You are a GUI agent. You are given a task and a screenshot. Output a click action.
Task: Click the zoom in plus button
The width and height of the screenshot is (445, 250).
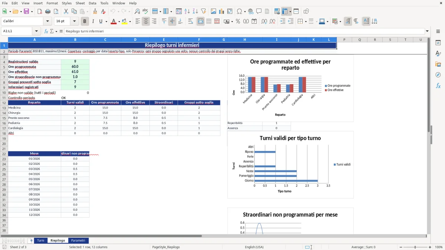[x=430, y=247]
